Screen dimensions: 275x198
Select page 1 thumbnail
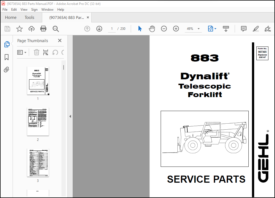[38, 81]
